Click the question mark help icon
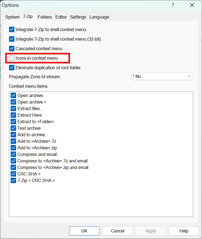Screen dimensions: 202x239 (x=173, y=5)
